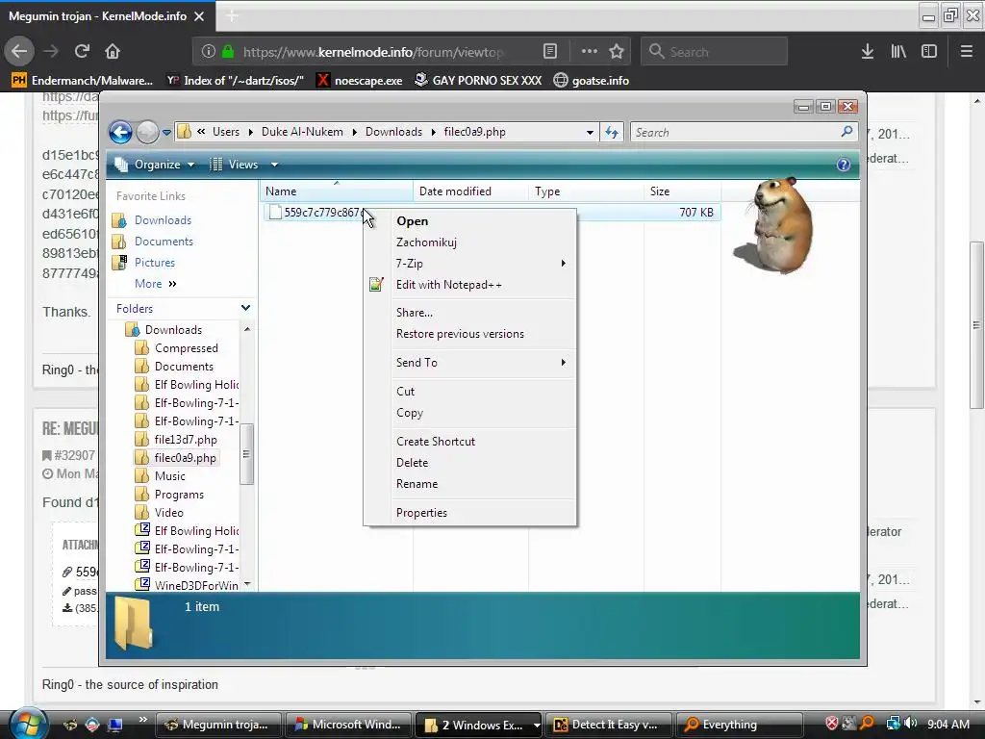Toggle reader view in address bar
The width and height of the screenshot is (985, 739).
(549, 52)
